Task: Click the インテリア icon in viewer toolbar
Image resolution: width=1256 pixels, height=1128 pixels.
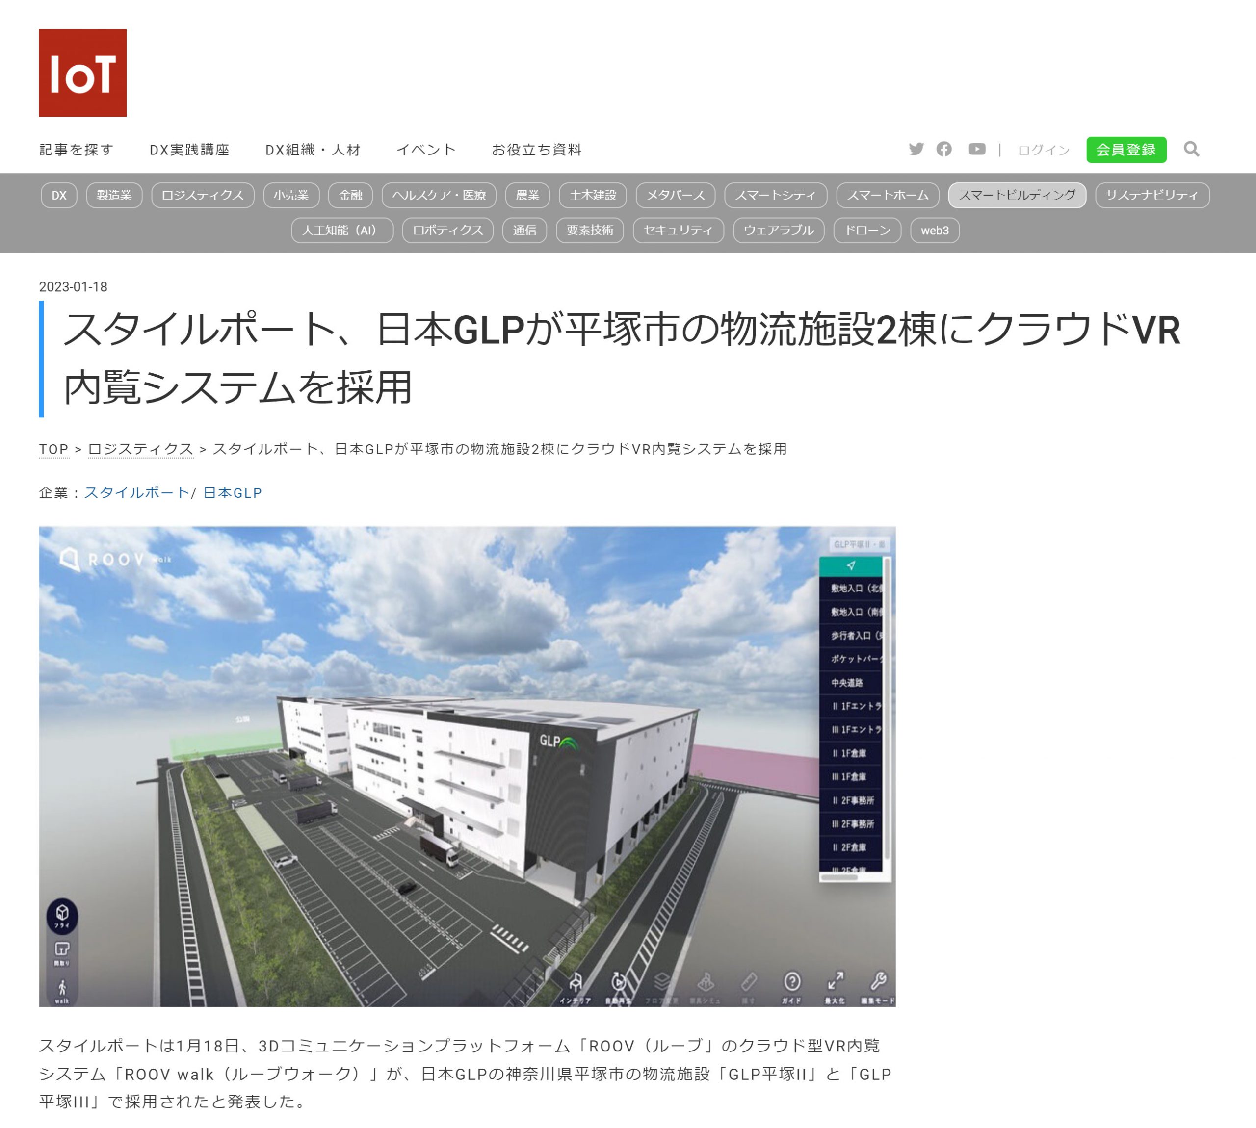Action: [x=576, y=987]
